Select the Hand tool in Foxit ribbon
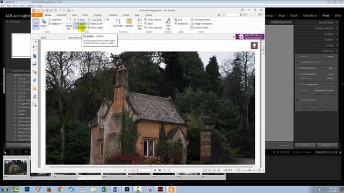Viewport: 344px width, 193px height. tap(35, 23)
